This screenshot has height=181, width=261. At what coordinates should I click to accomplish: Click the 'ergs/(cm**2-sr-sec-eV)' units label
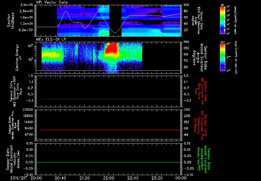pyautogui.click(x=236, y=57)
